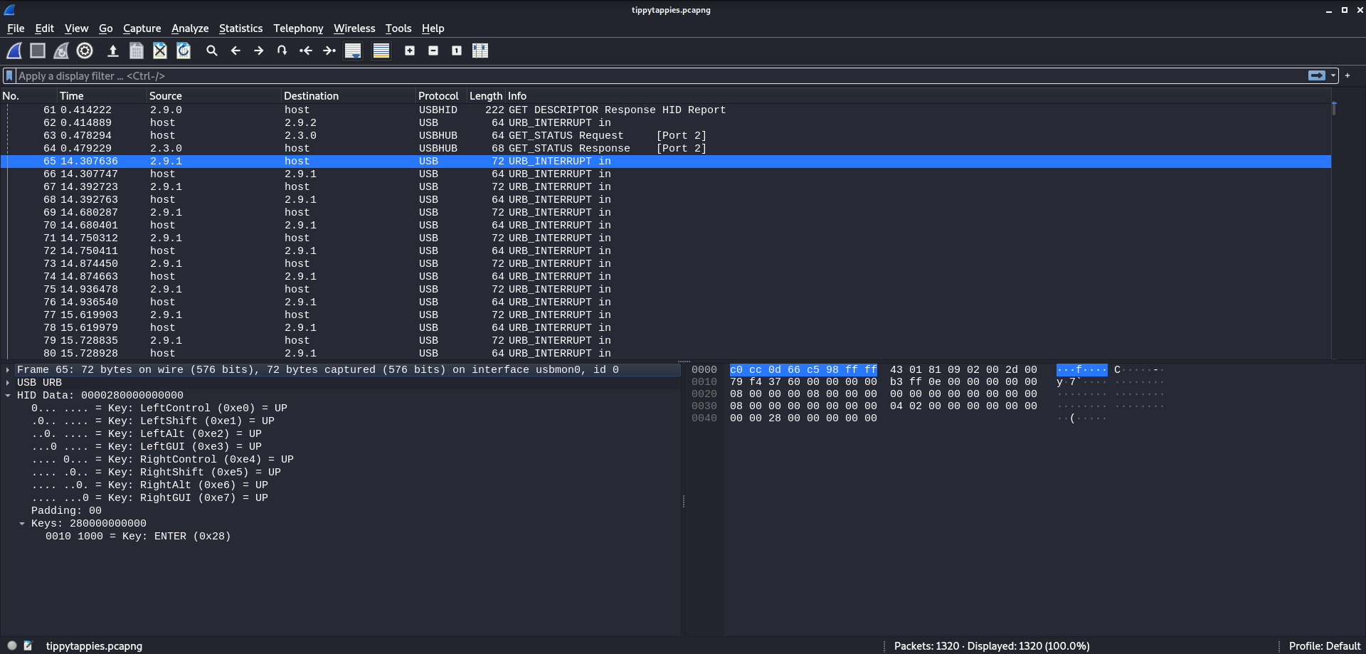Reset text to normal size

point(457,51)
